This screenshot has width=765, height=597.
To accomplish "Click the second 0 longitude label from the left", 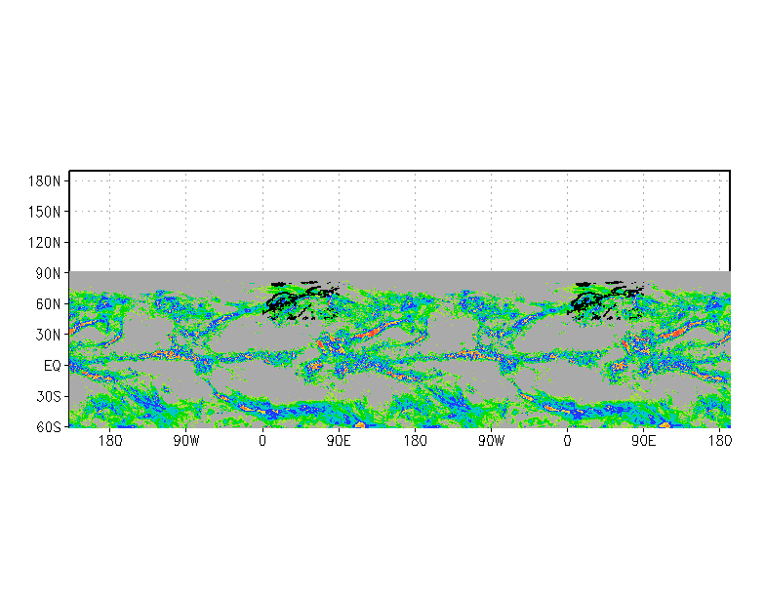I will (x=567, y=442).
